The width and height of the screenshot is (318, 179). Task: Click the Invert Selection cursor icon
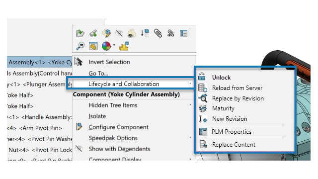[x=79, y=62]
